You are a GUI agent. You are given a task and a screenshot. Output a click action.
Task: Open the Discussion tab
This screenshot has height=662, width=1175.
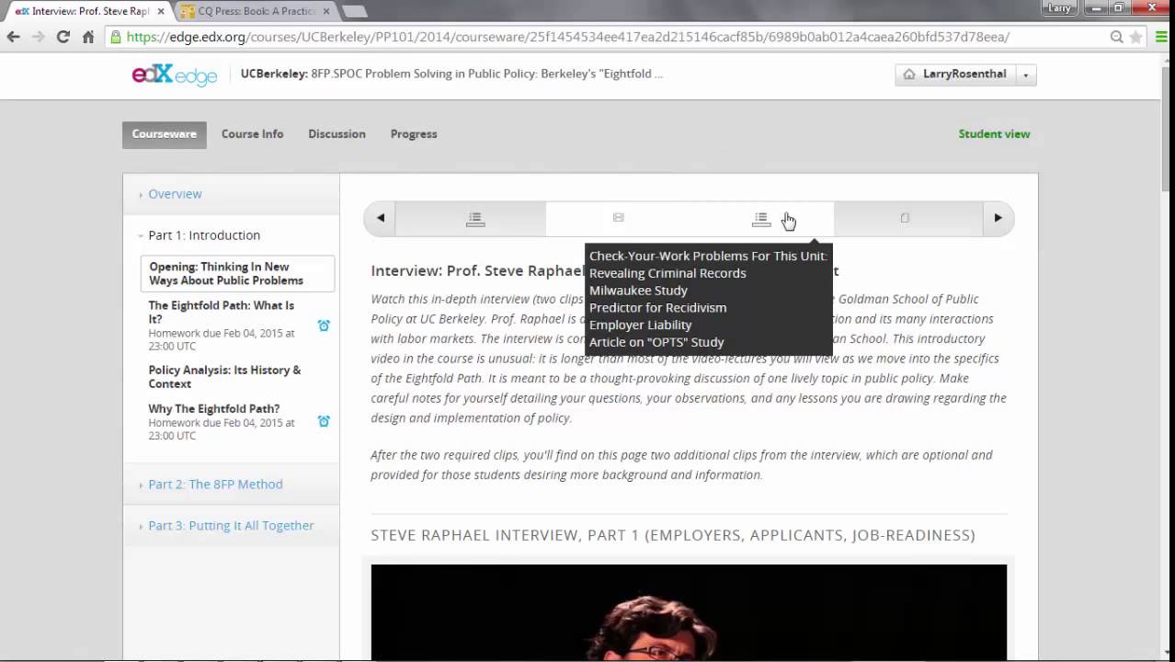(337, 134)
